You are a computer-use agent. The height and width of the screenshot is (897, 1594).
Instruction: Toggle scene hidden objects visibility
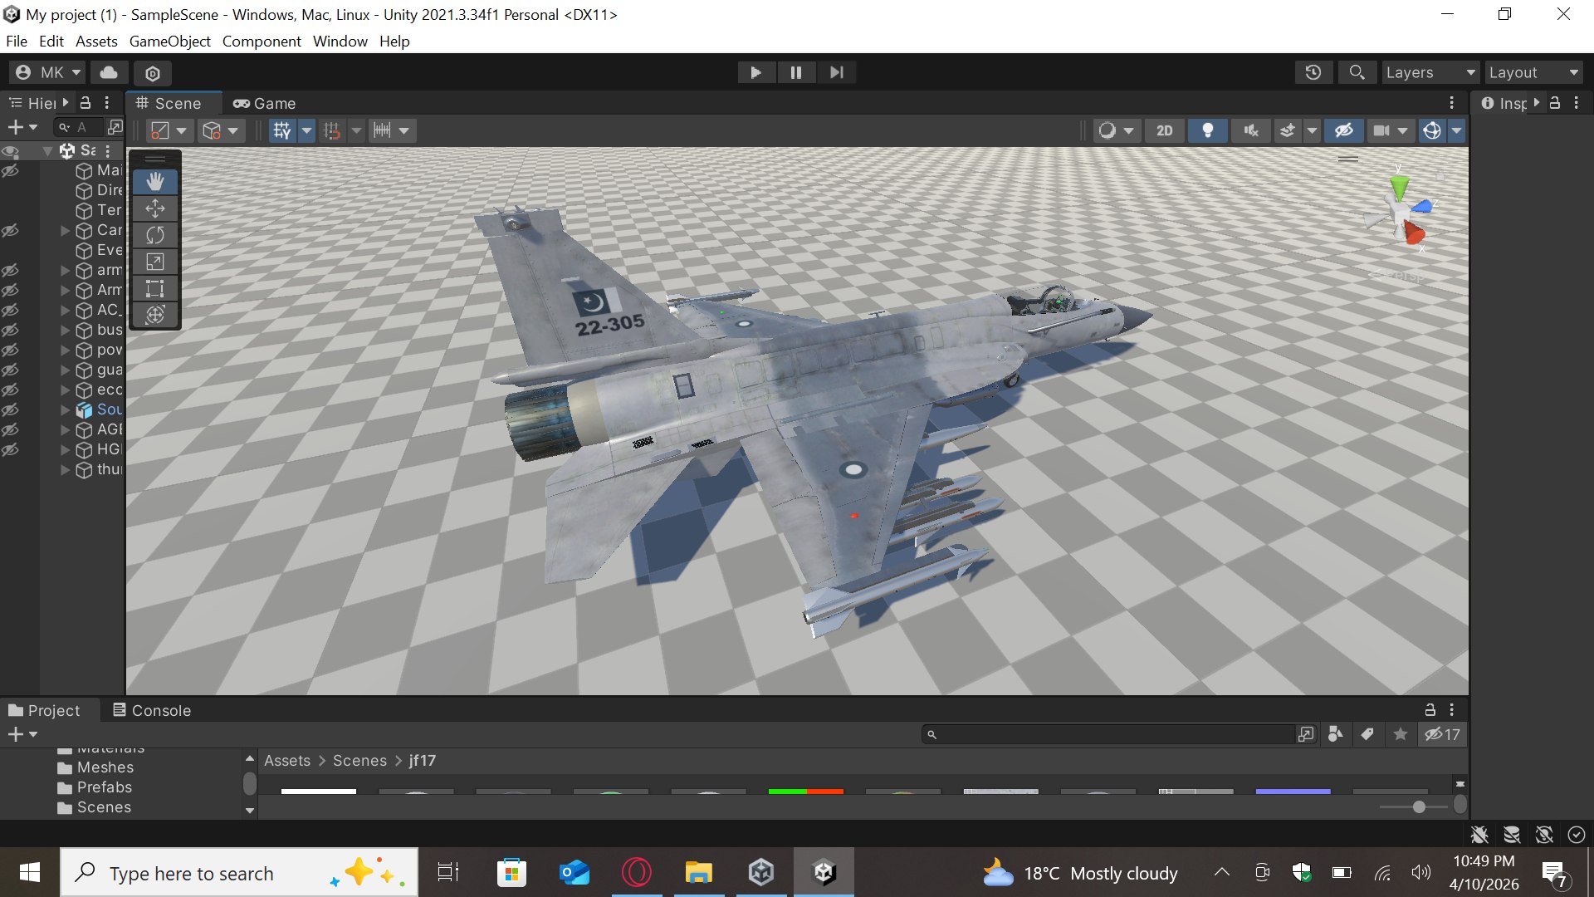pos(1344,130)
